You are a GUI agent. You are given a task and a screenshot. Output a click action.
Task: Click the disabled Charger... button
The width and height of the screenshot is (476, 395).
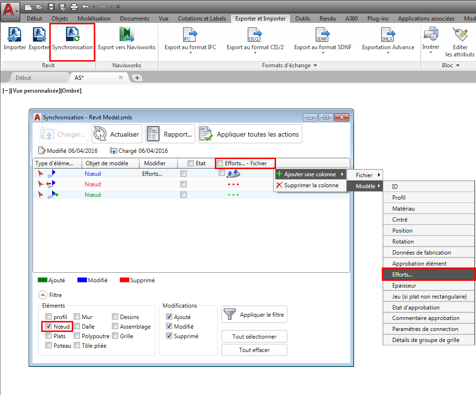click(64, 134)
